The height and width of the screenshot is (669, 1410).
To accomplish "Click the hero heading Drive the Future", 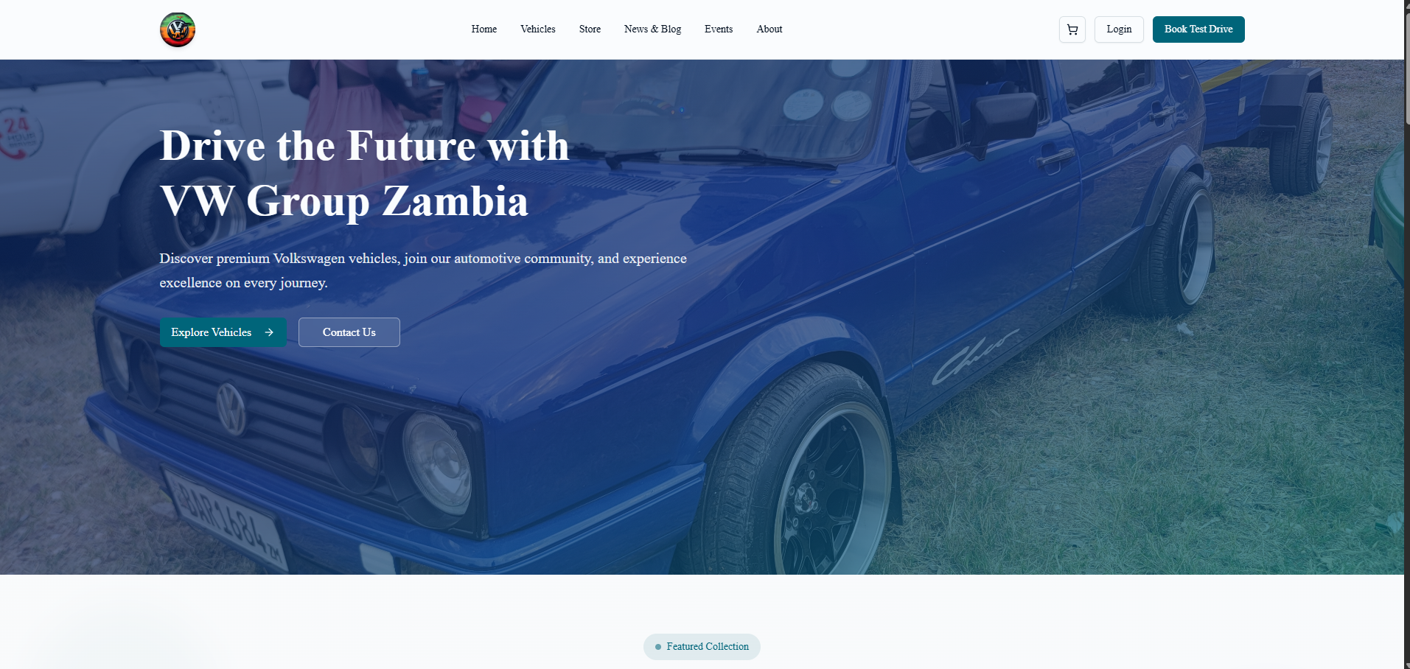I will [x=365, y=146].
